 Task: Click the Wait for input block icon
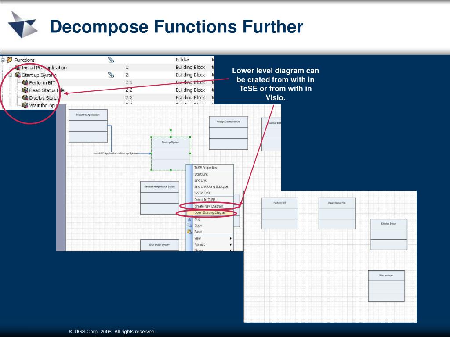[x=25, y=105]
